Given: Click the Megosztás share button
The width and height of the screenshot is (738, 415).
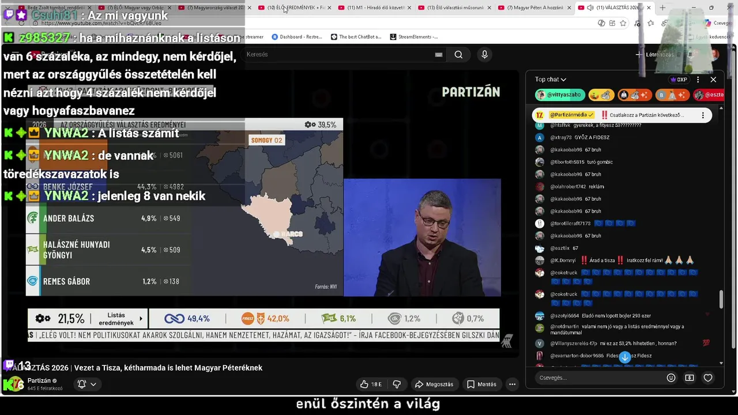Looking at the screenshot, I should point(435,384).
